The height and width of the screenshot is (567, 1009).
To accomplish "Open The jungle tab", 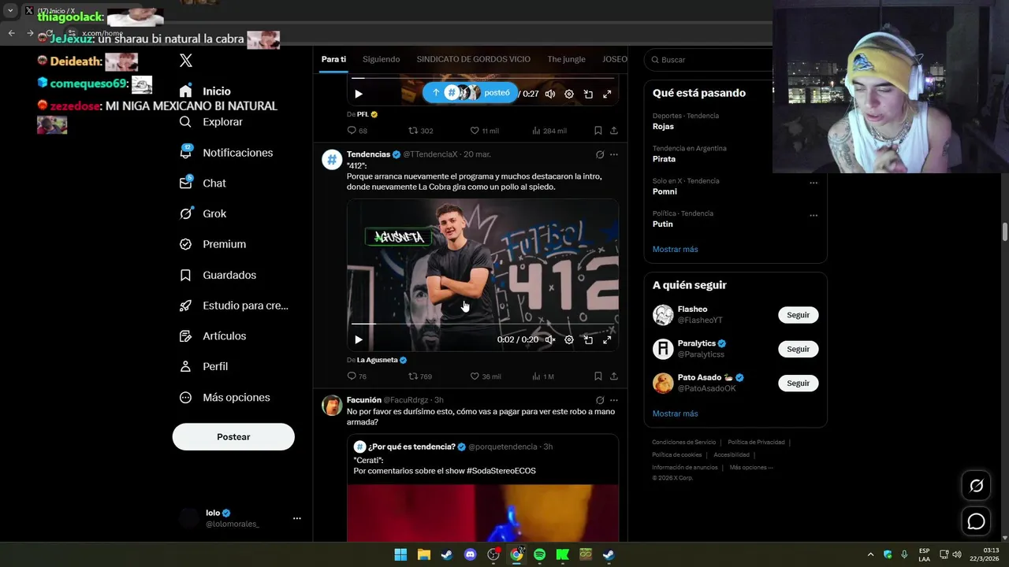I will 567,59.
